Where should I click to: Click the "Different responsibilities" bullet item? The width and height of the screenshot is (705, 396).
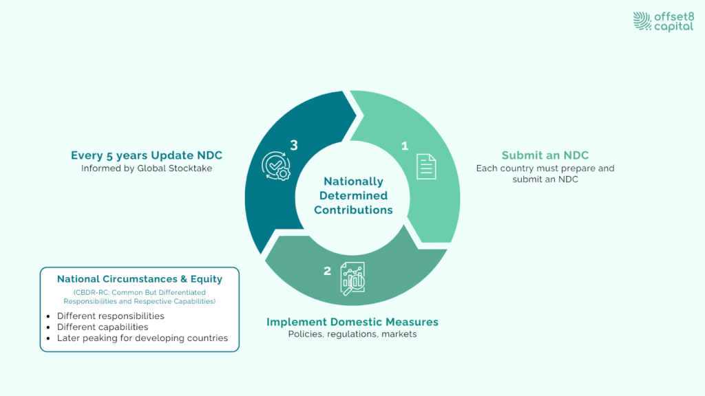point(110,316)
